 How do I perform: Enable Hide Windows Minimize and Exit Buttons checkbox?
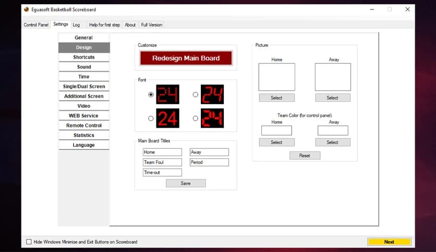[29, 242]
